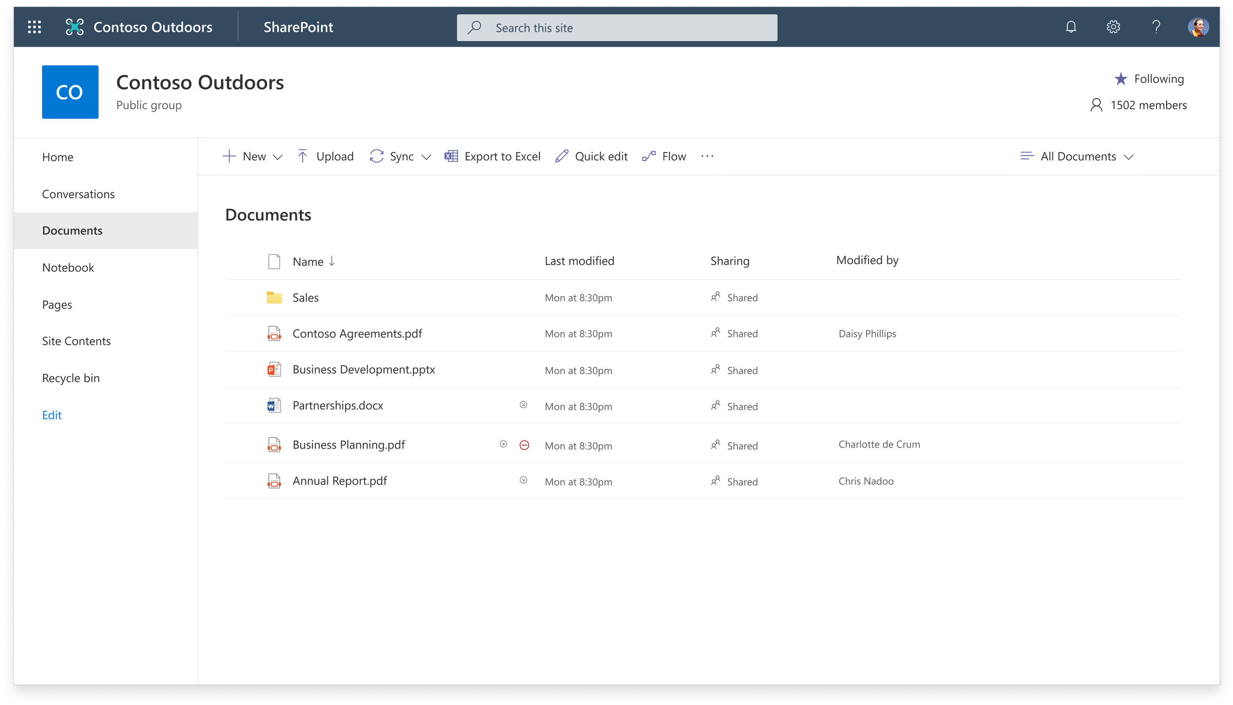Click the Help question mark icon
The image size is (1233, 705).
pos(1156,27)
